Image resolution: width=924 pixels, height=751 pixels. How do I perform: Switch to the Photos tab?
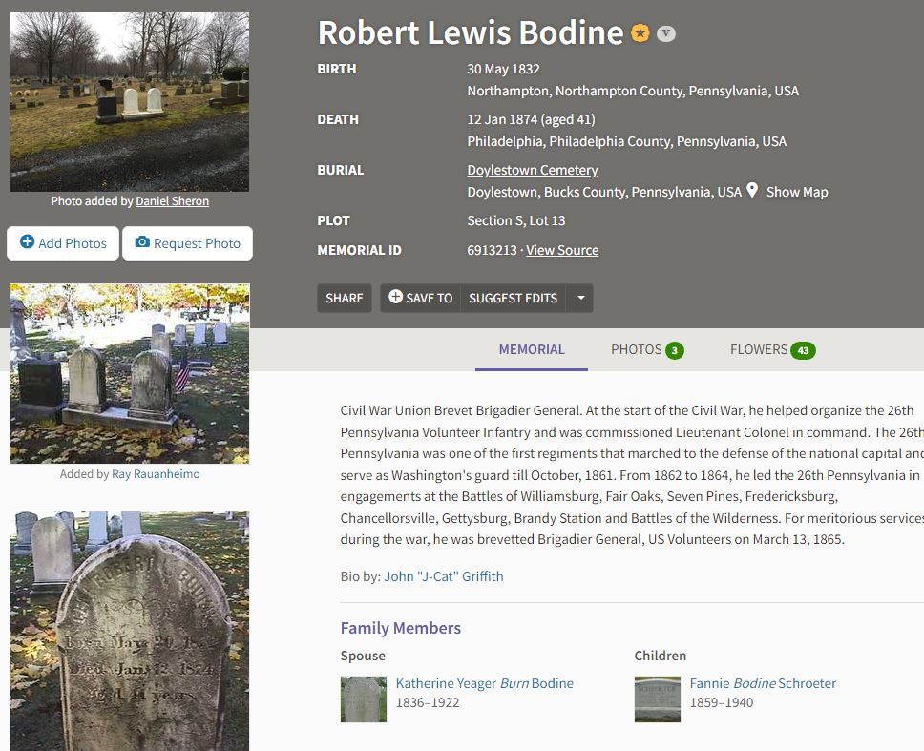pyautogui.click(x=647, y=350)
